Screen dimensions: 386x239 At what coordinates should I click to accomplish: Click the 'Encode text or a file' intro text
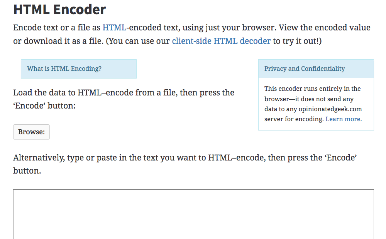point(57,28)
